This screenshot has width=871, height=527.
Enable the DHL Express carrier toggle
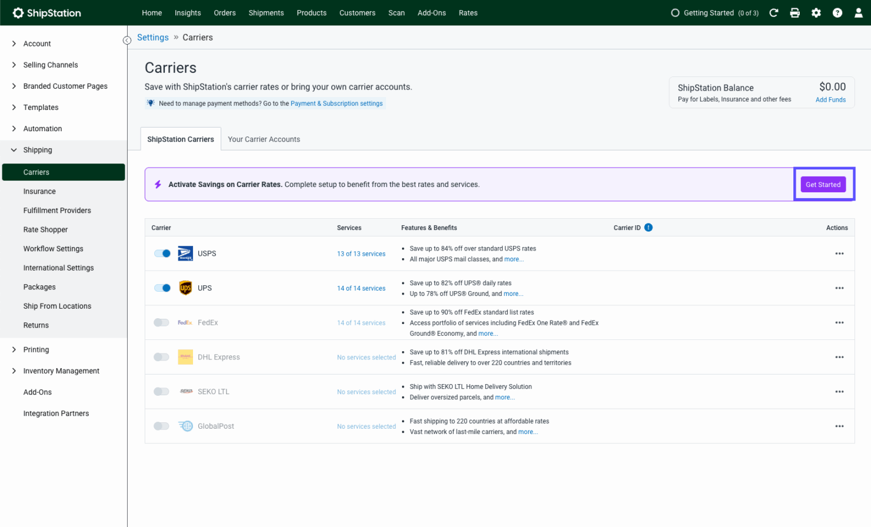point(162,356)
